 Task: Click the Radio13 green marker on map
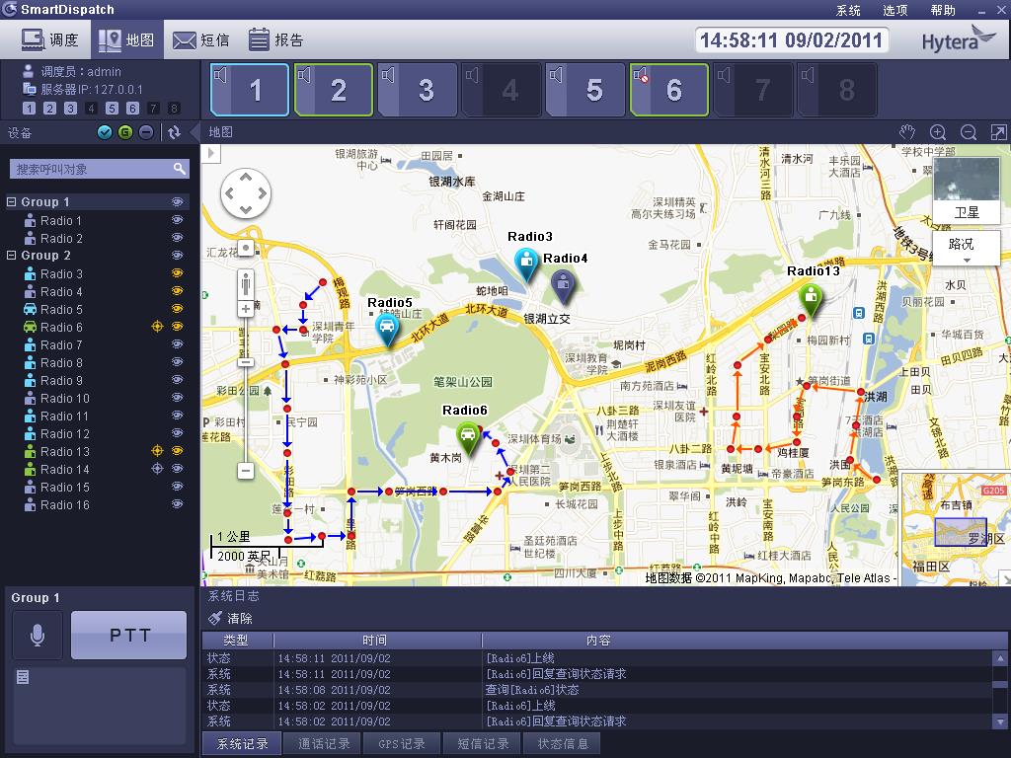(x=811, y=300)
